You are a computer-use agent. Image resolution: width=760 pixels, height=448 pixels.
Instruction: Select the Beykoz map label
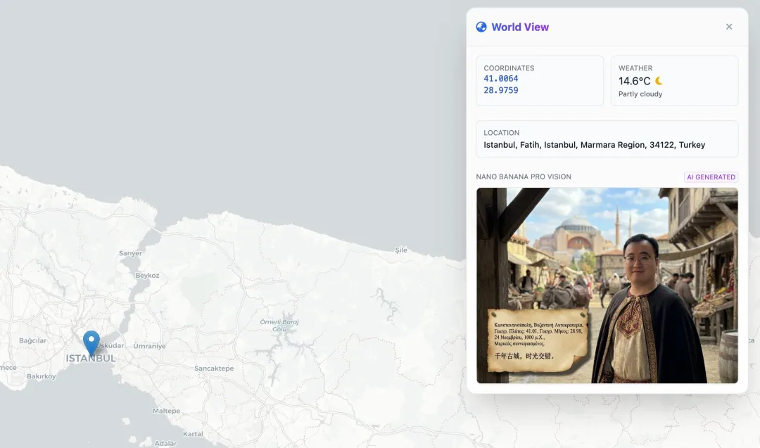[147, 276]
